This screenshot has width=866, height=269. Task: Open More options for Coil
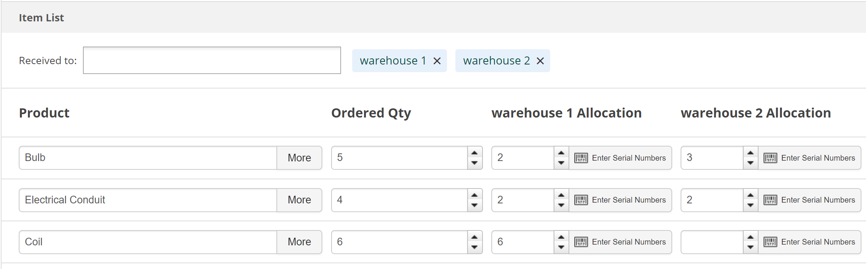(x=299, y=242)
